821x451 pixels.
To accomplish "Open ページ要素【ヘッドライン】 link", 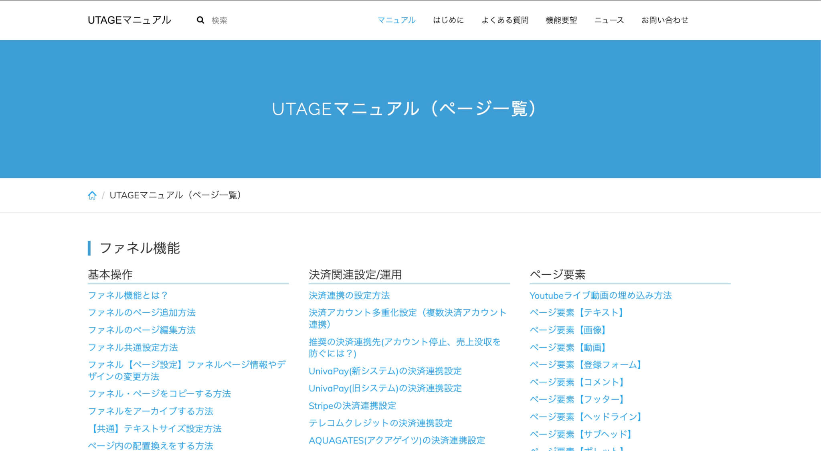I will click(x=586, y=417).
